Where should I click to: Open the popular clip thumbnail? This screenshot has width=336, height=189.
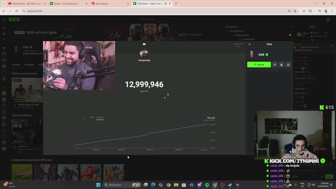(27, 131)
